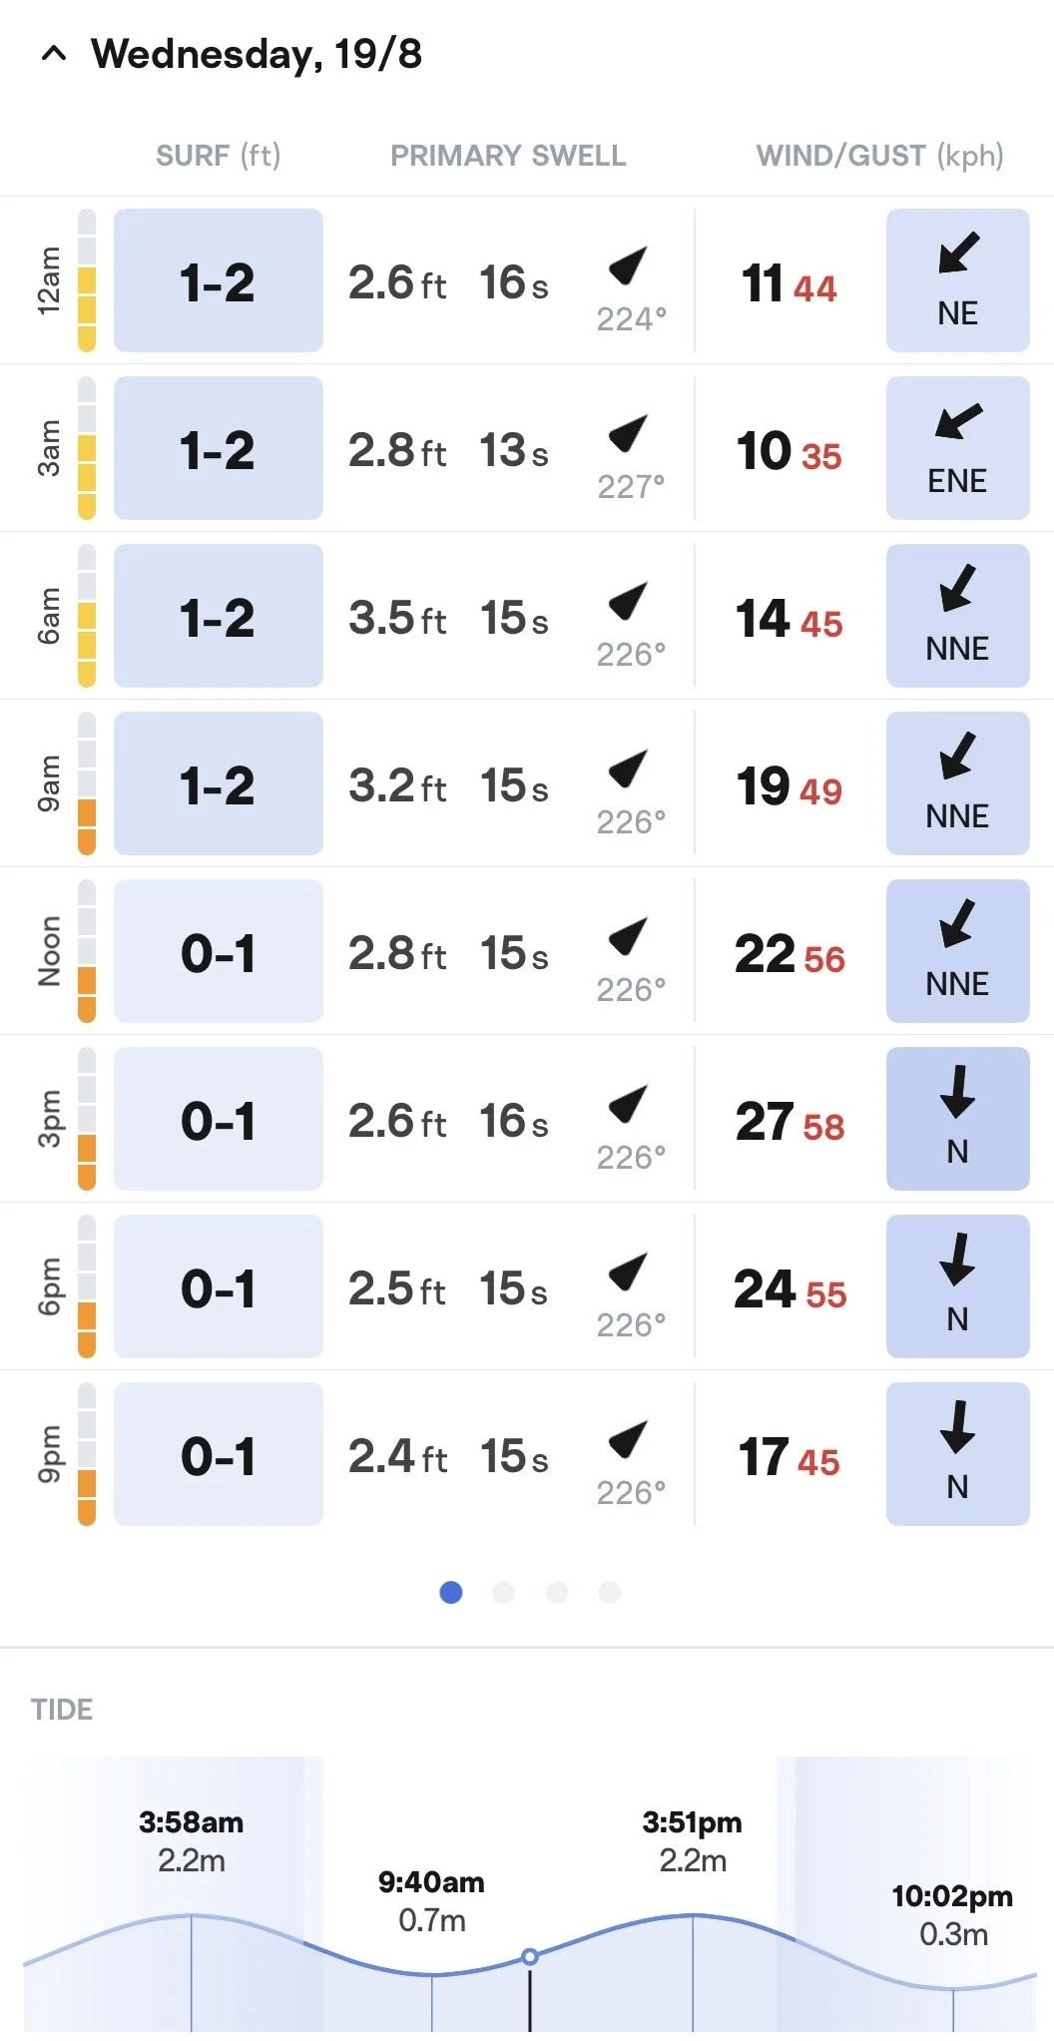Click the NE wind arrow at 12am

(x=958, y=253)
